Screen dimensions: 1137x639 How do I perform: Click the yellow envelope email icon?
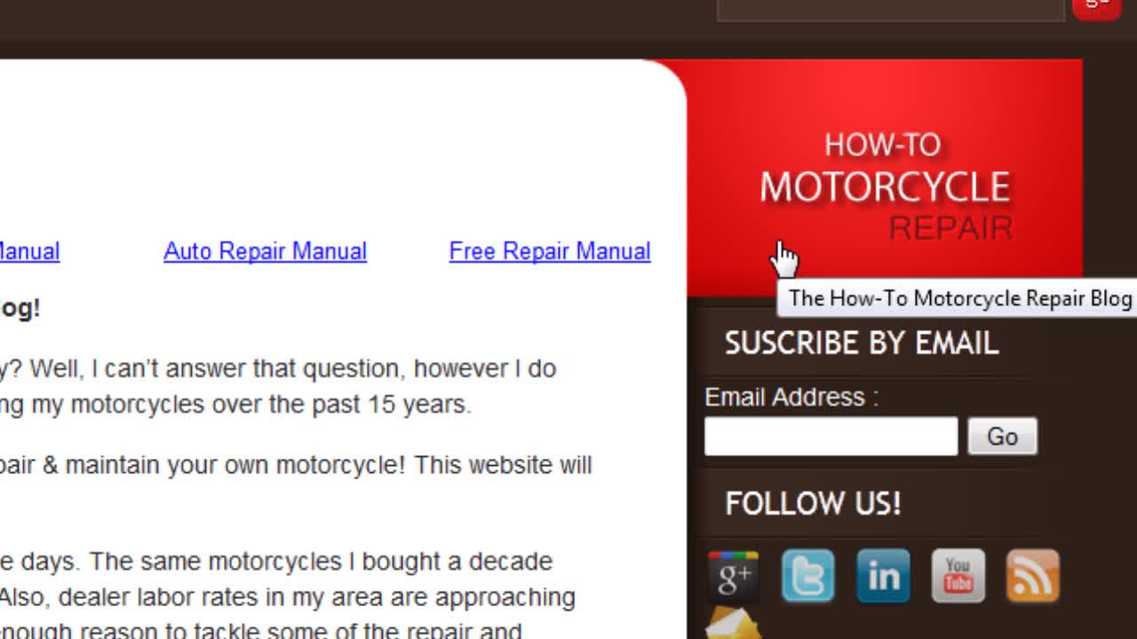point(733,624)
